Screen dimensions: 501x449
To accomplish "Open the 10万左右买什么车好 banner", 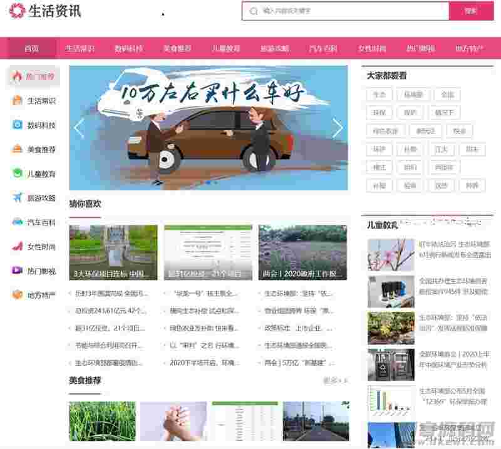I will click(209, 128).
